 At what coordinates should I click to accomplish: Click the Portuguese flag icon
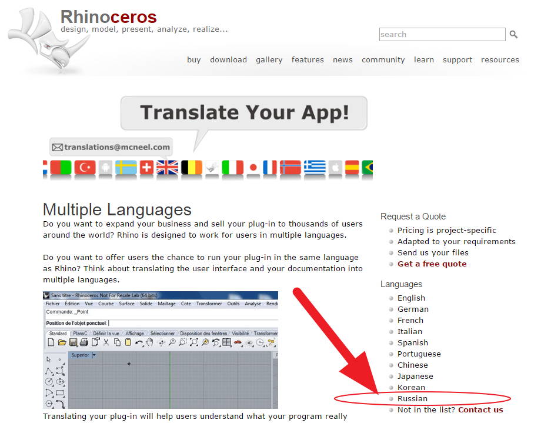pos(61,168)
